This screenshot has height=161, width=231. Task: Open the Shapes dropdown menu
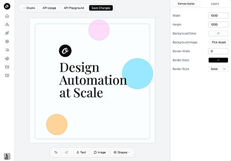click(122, 152)
